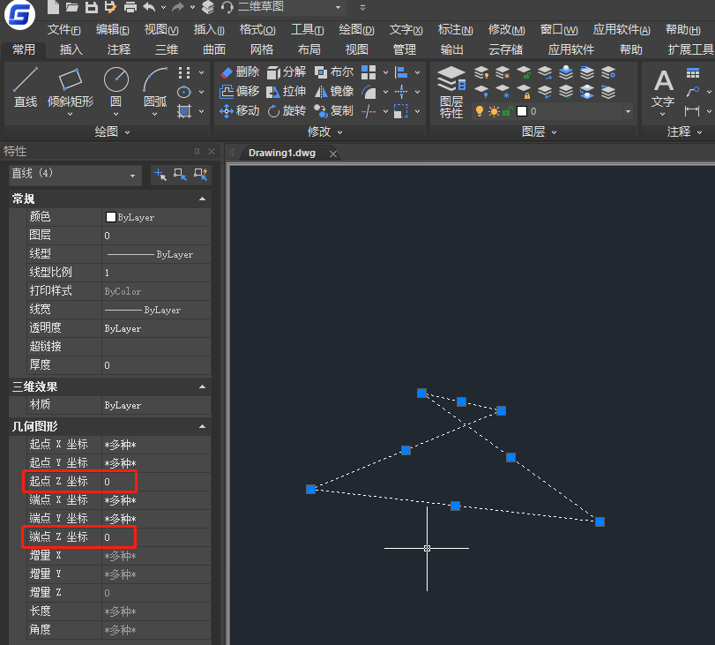This screenshot has width=715, height=645.
Task: Switch to the 注释 ribbon tab
Action: click(118, 49)
